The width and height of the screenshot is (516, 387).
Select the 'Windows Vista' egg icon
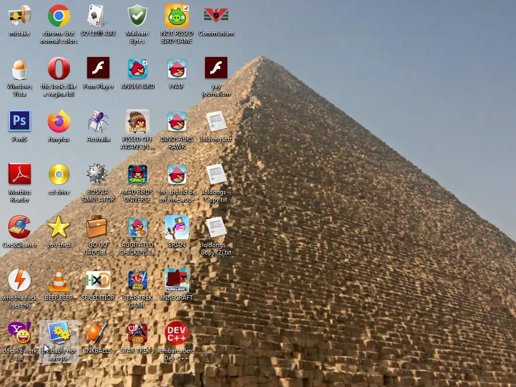pos(20,69)
